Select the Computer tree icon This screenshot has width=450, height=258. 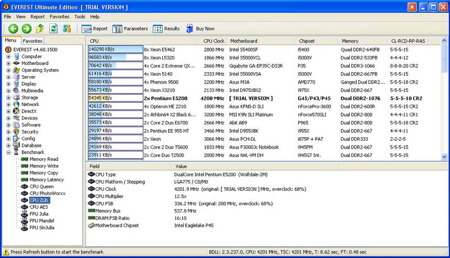tap(16, 56)
